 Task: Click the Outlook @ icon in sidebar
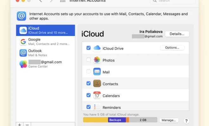click(23, 53)
